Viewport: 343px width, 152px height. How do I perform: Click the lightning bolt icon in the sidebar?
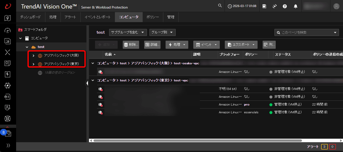[7, 74]
